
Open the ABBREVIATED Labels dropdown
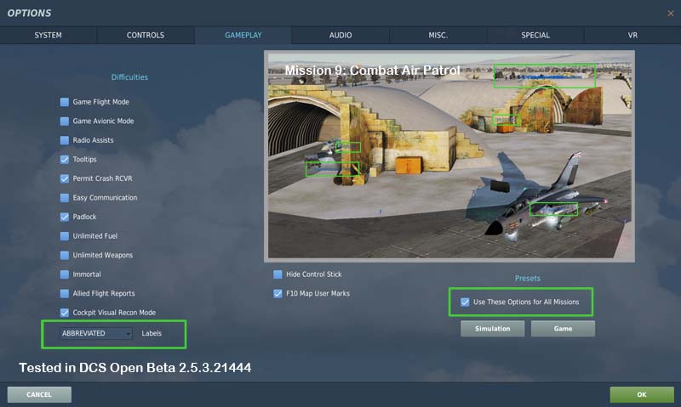pyautogui.click(x=96, y=333)
